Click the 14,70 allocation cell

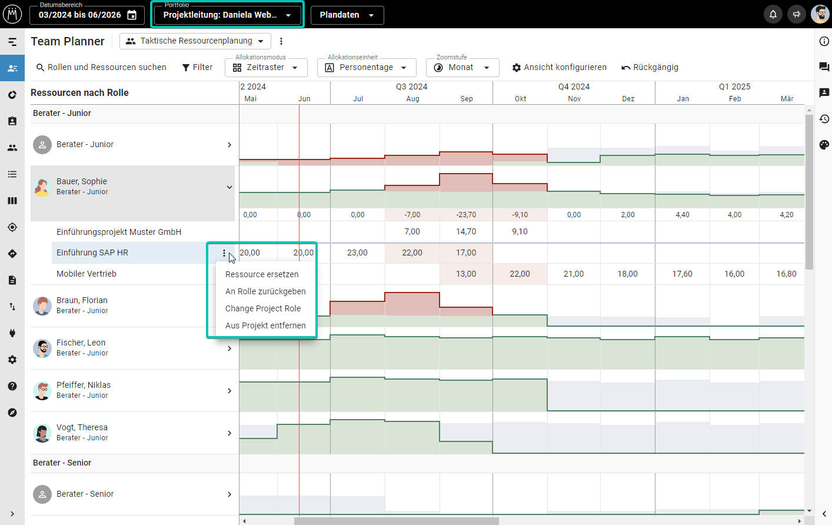(466, 231)
